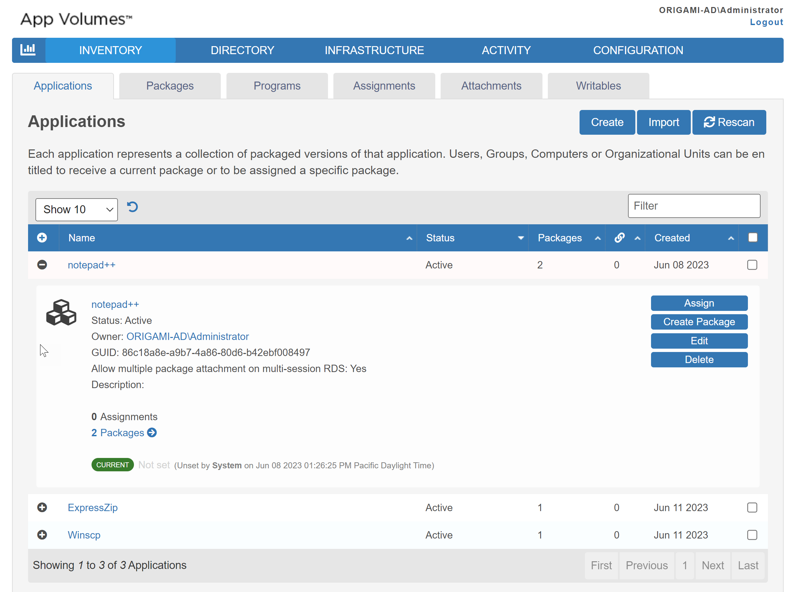This screenshot has height=592, width=791.
Task: Click the Previous pagination button
Action: click(647, 566)
